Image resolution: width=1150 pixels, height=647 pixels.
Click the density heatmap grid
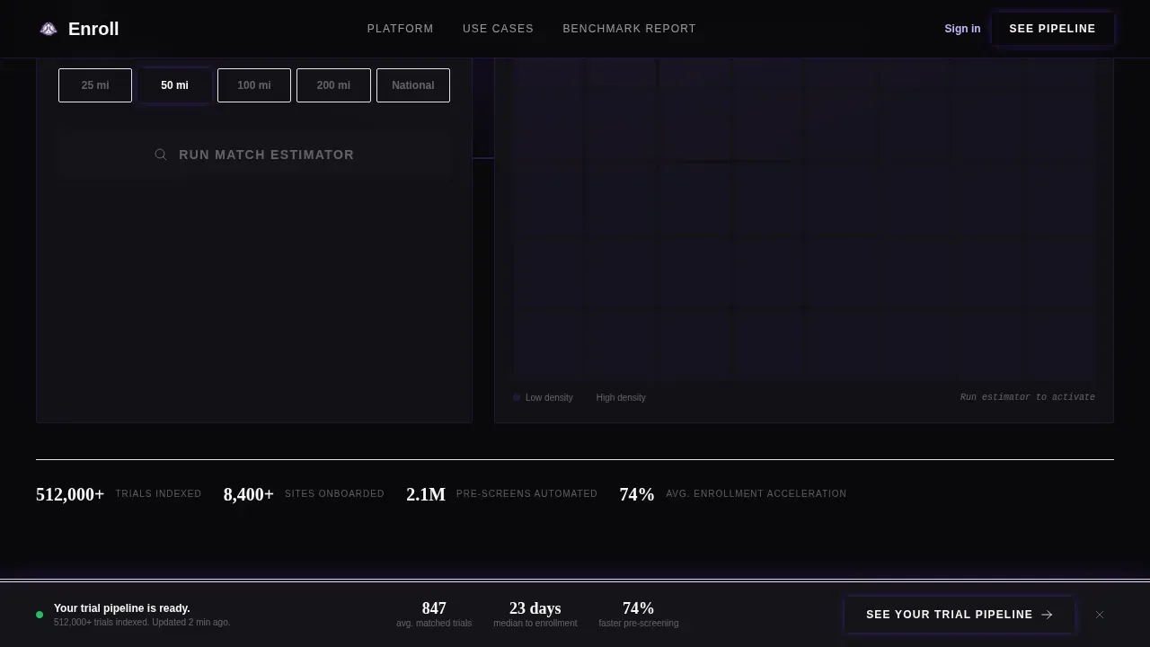(804, 220)
